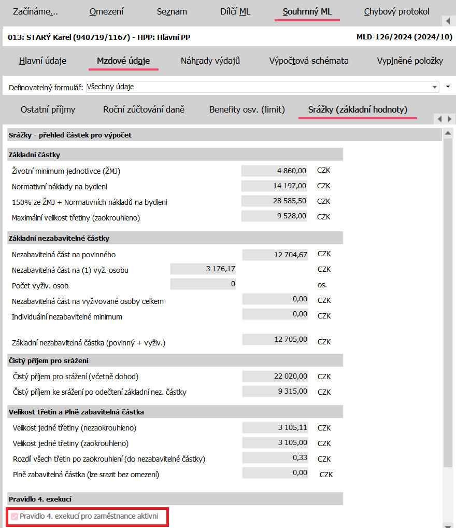
Task: Click the vertical scrollbar thumb
Action: 448,301
